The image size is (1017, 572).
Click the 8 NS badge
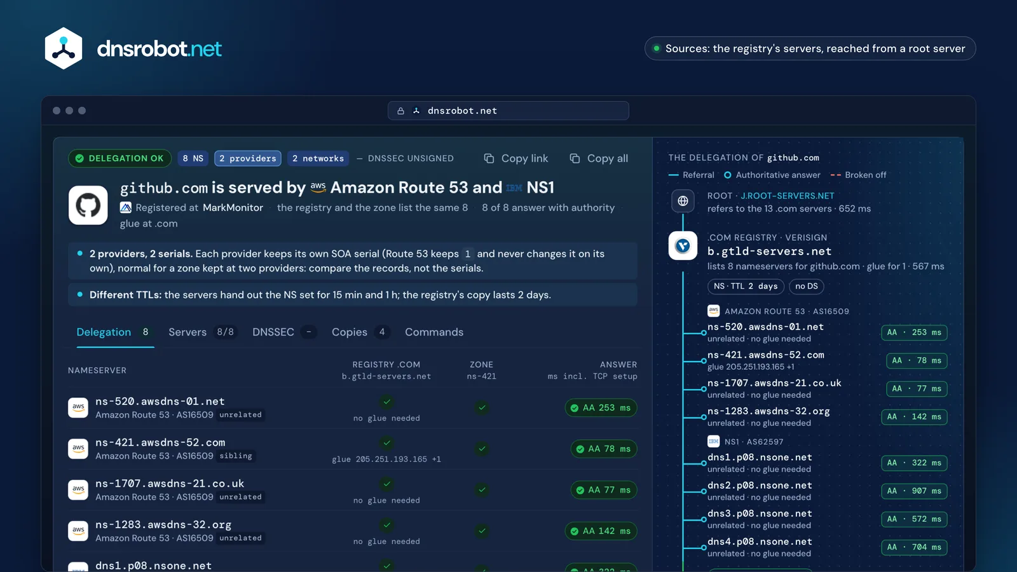click(193, 158)
